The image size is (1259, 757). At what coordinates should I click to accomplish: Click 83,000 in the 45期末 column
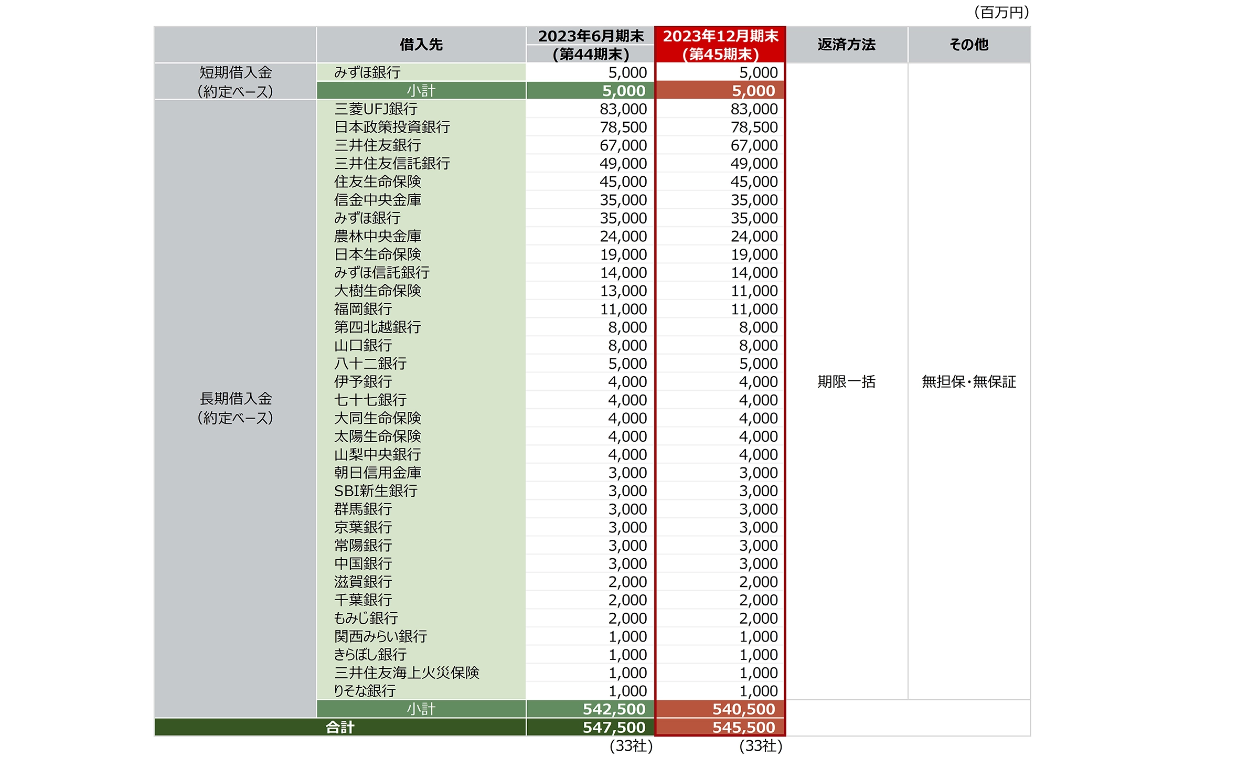(x=754, y=109)
